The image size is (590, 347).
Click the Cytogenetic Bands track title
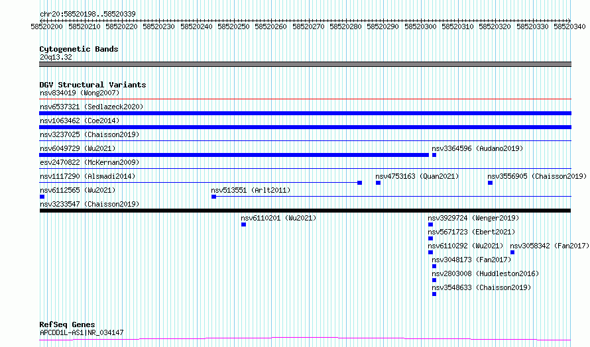click(x=79, y=49)
